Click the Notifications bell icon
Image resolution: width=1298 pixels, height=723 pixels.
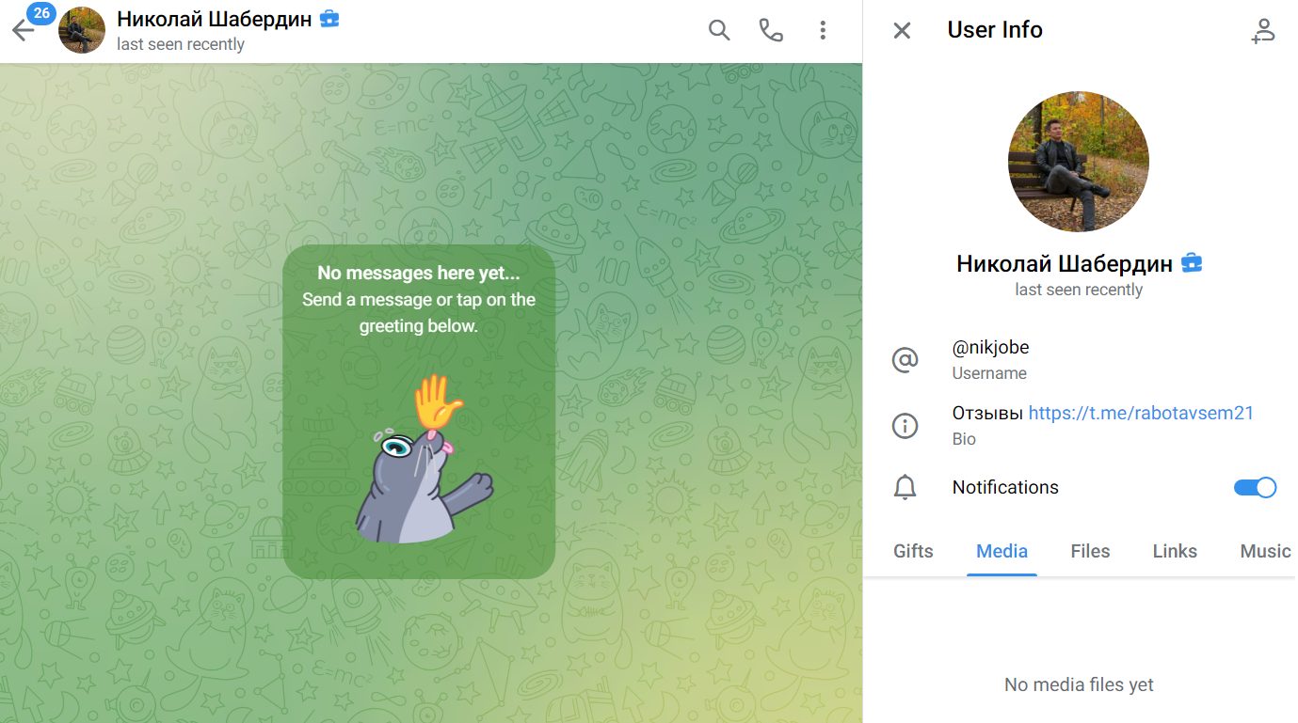click(905, 487)
